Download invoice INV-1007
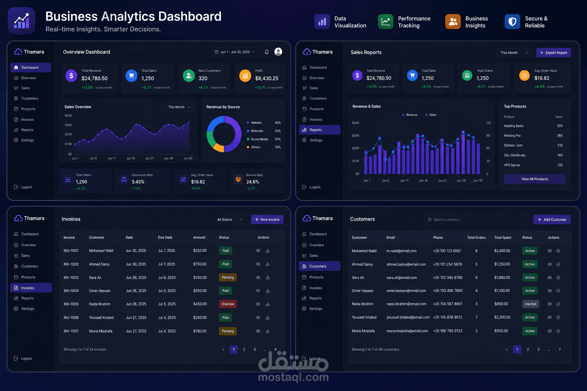The width and height of the screenshot is (587, 391). [268, 331]
